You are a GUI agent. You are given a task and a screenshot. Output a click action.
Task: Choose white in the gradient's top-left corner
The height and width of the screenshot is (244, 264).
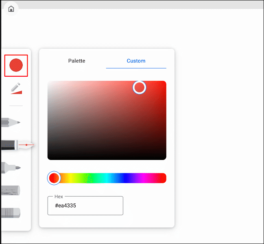click(x=49, y=82)
